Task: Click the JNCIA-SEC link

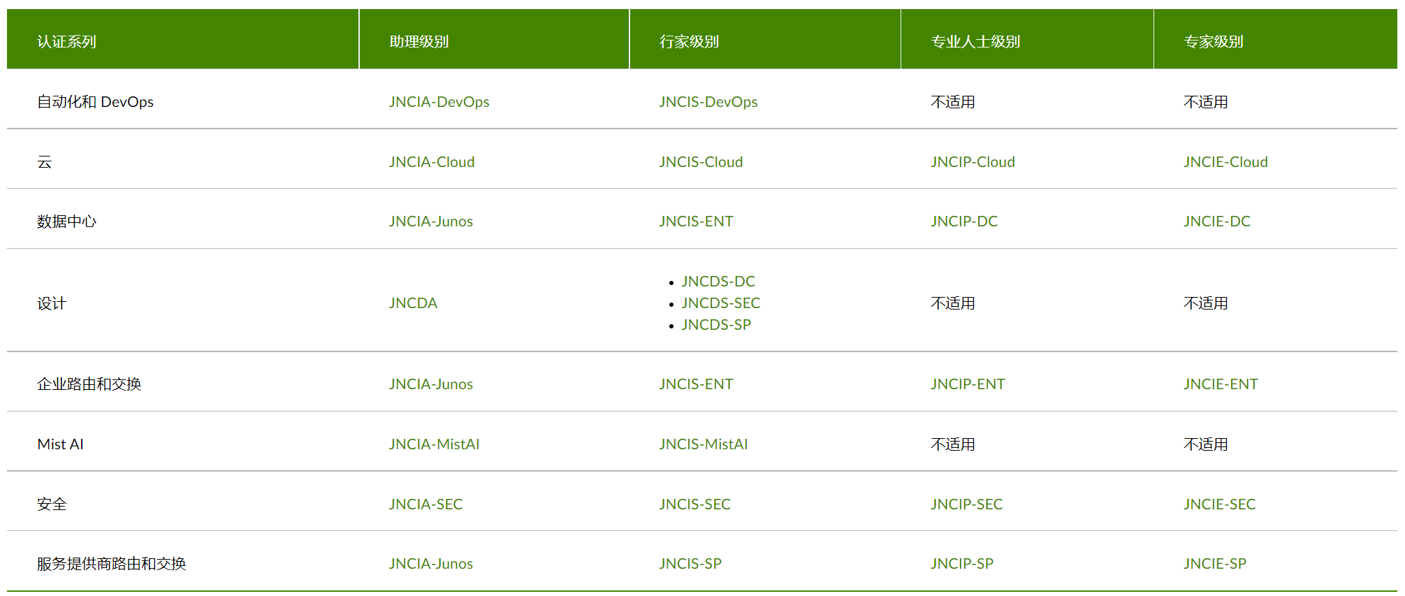Action: 425,504
